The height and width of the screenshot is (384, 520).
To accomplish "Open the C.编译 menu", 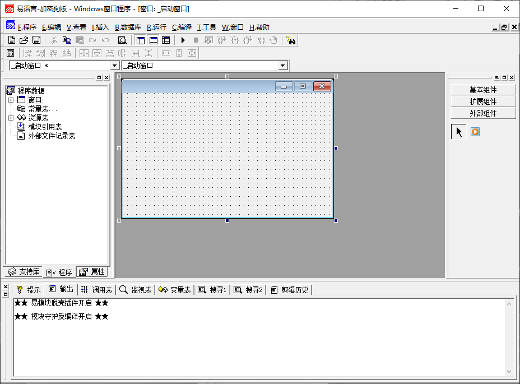I will tap(182, 27).
